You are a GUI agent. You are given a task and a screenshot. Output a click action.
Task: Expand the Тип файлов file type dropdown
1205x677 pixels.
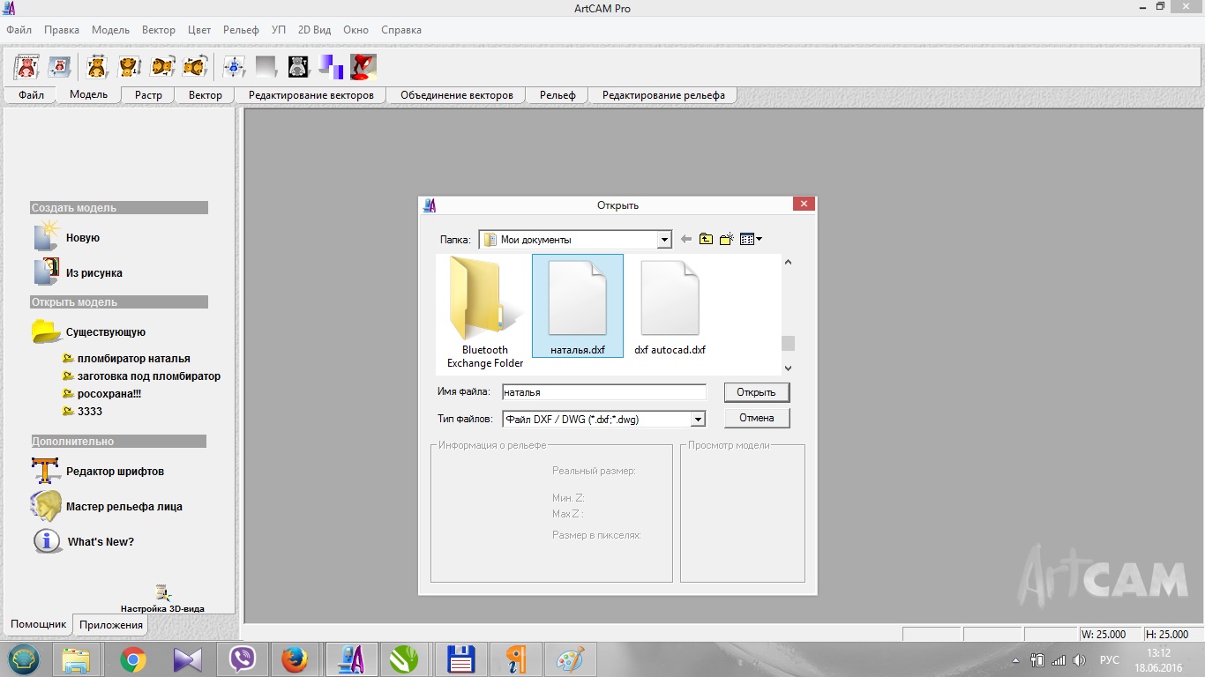point(698,420)
